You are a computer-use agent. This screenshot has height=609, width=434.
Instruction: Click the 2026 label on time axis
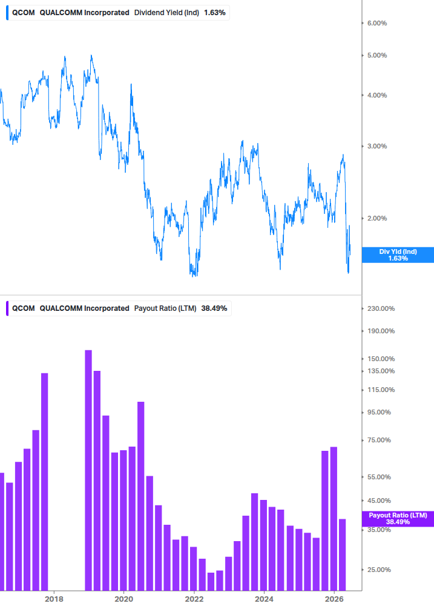tap(334, 599)
